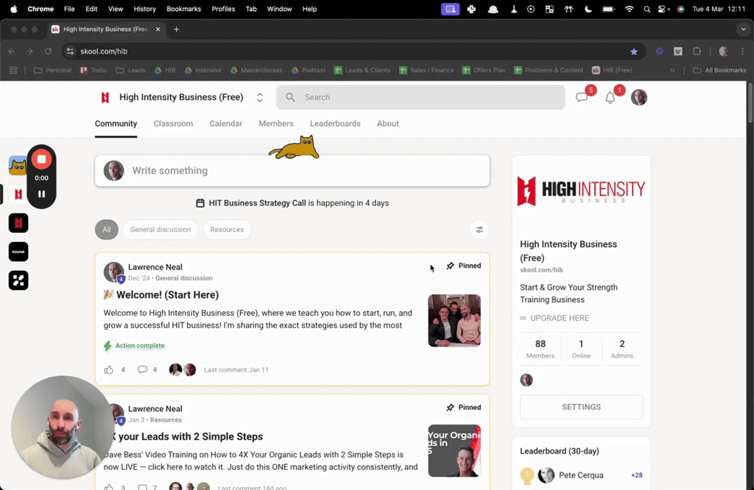Open the About tab
Screen dimensions: 754x490
[387, 124]
